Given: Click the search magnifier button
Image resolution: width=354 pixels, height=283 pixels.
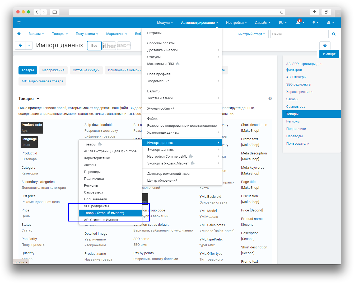Looking at the screenshot, I should [x=334, y=34].
